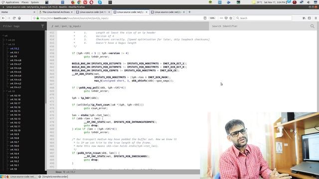Reset the 120% zoom level badge
Screen dimensions: 319x179
click(212, 18)
